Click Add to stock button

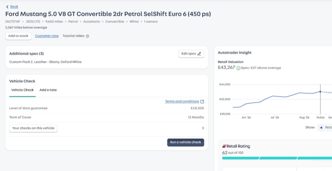(x=18, y=36)
